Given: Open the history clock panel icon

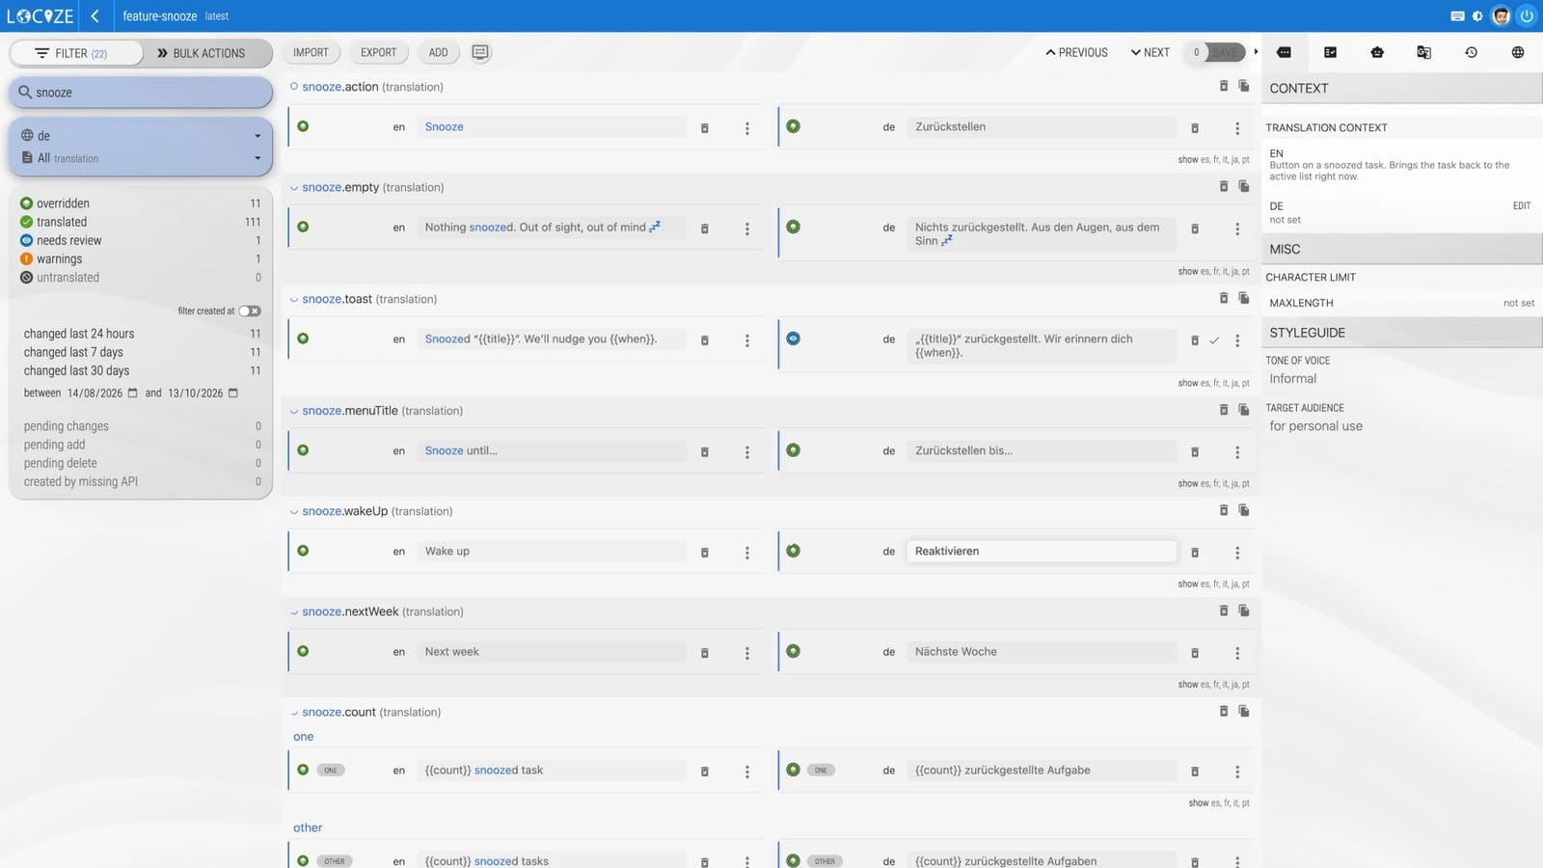Looking at the screenshot, I should [1471, 52].
